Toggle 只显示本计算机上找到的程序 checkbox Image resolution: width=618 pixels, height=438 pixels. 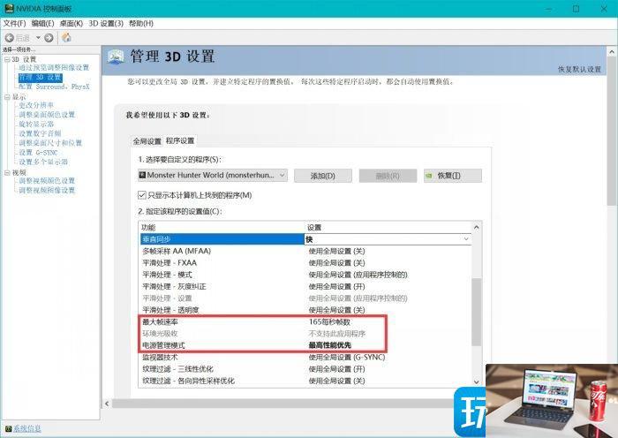click(x=142, y=195)
